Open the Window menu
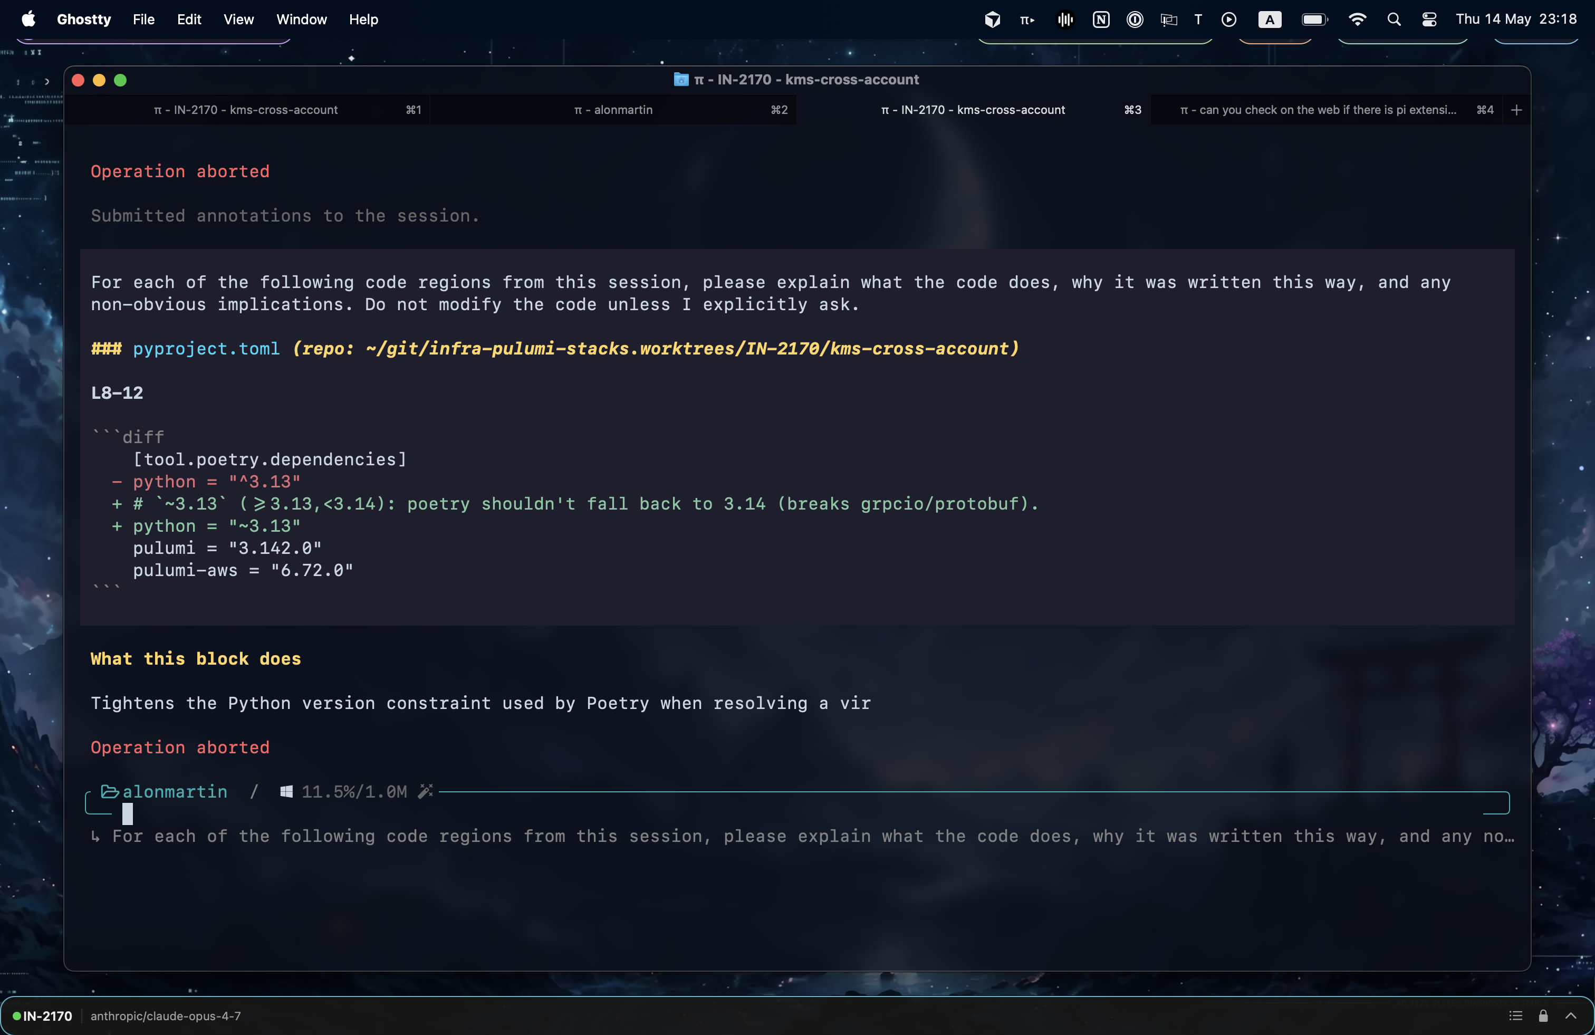1595x1035 pixels. click(x=302, y=20)
